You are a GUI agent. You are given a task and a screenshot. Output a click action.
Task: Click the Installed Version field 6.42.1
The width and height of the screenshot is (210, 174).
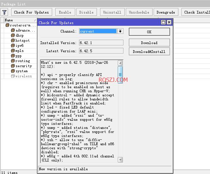click(101, 43)
